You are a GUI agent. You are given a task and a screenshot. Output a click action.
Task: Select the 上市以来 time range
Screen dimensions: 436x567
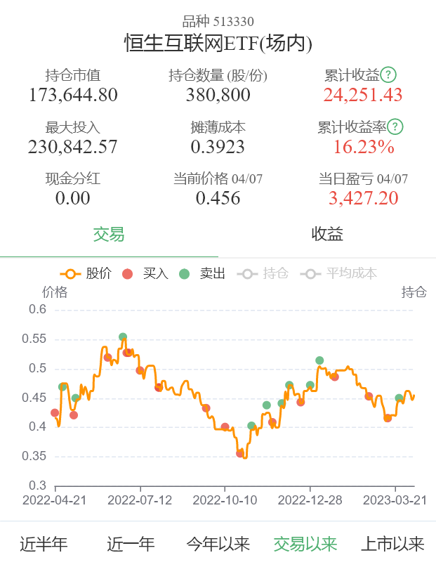point(392,545)
